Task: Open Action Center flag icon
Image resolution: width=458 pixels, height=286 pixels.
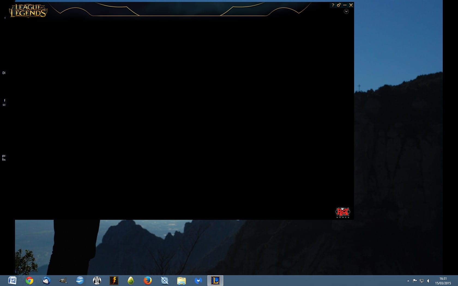Action: point(415,281)
